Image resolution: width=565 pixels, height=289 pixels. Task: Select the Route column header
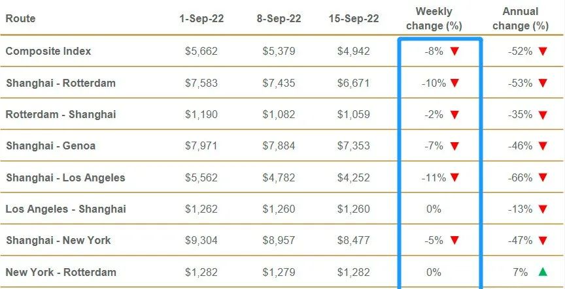20,19
